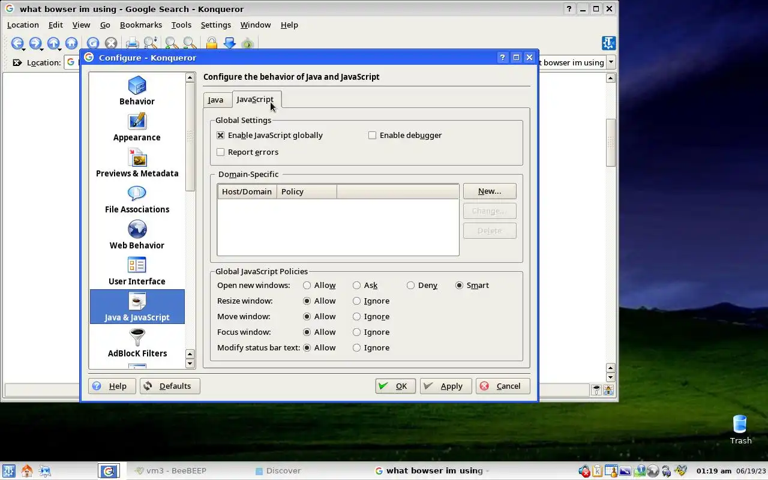Select the Web Behavior section

137,235
